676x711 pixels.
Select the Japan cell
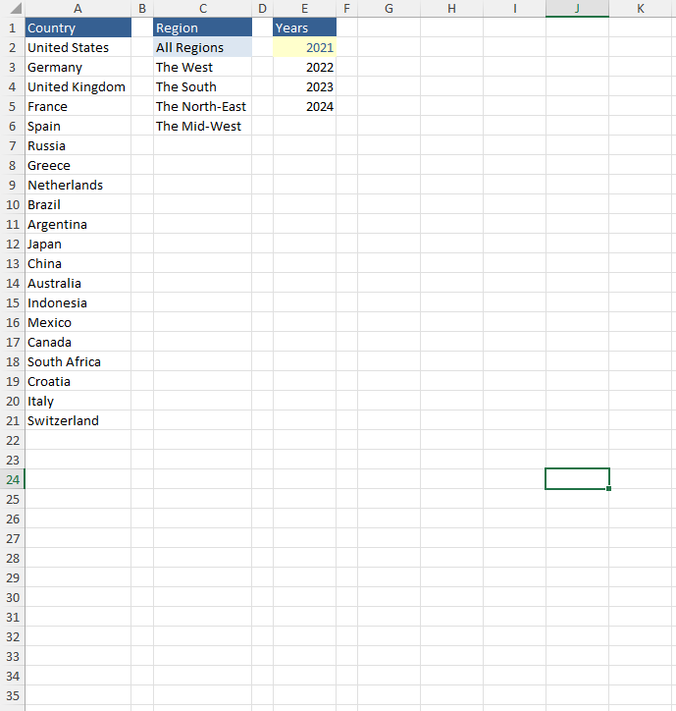78,244
